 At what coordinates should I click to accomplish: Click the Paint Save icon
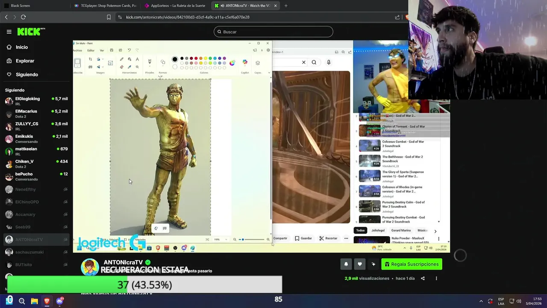click(x=112, y=50)
